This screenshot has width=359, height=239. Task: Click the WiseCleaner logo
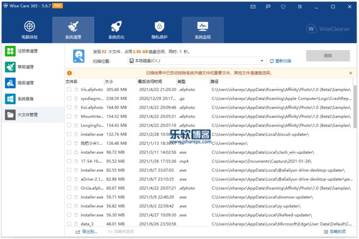click(328, 29)
